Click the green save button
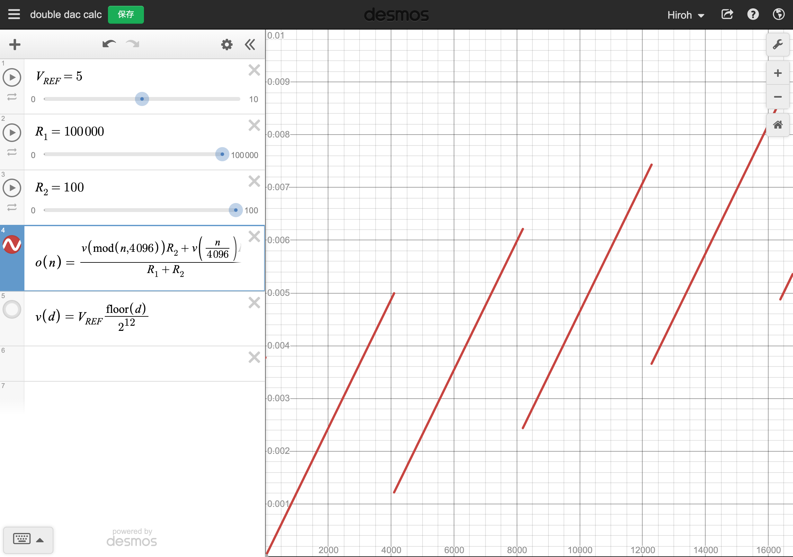 pos(126,14)
